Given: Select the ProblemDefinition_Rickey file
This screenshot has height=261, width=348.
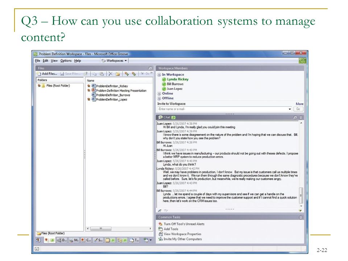Looking at the screenshot, I should [112, 86].
